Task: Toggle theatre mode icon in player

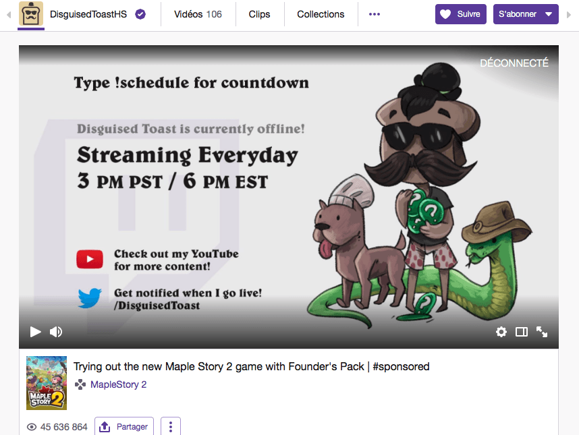Action: [x=522, y=332]
